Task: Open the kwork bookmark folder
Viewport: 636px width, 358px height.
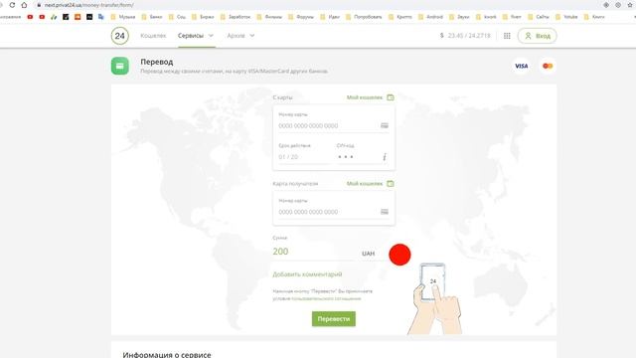Action: [x=486, y=17]
